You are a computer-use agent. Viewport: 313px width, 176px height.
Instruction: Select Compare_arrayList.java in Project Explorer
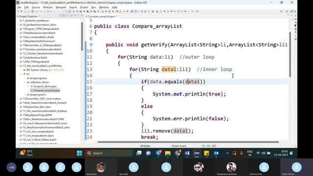46,90
